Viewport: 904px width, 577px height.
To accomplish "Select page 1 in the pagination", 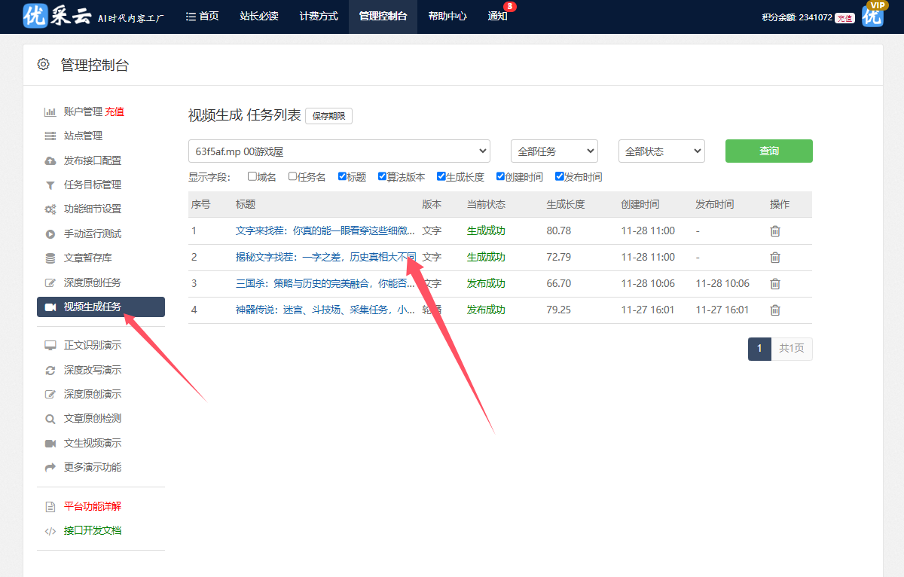I will click(x=759, y=349).
